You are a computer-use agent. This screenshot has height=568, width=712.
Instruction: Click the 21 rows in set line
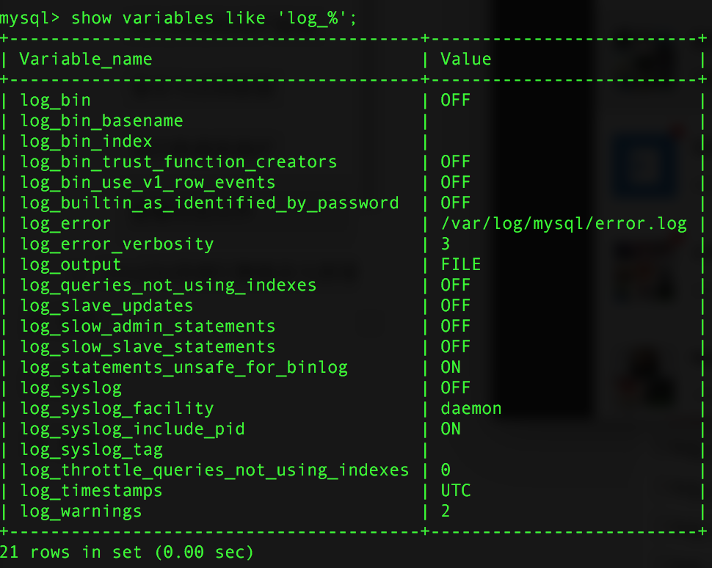pyautogui.click(x=126, y=553)
